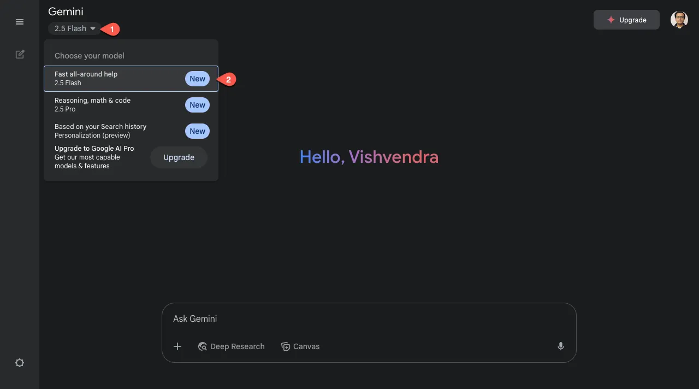The image size is (699, 389).
Task: Start a new chat with pencil icon
Action: 20,54
